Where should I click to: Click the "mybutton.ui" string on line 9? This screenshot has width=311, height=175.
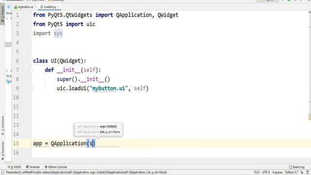tap(109, 88)
